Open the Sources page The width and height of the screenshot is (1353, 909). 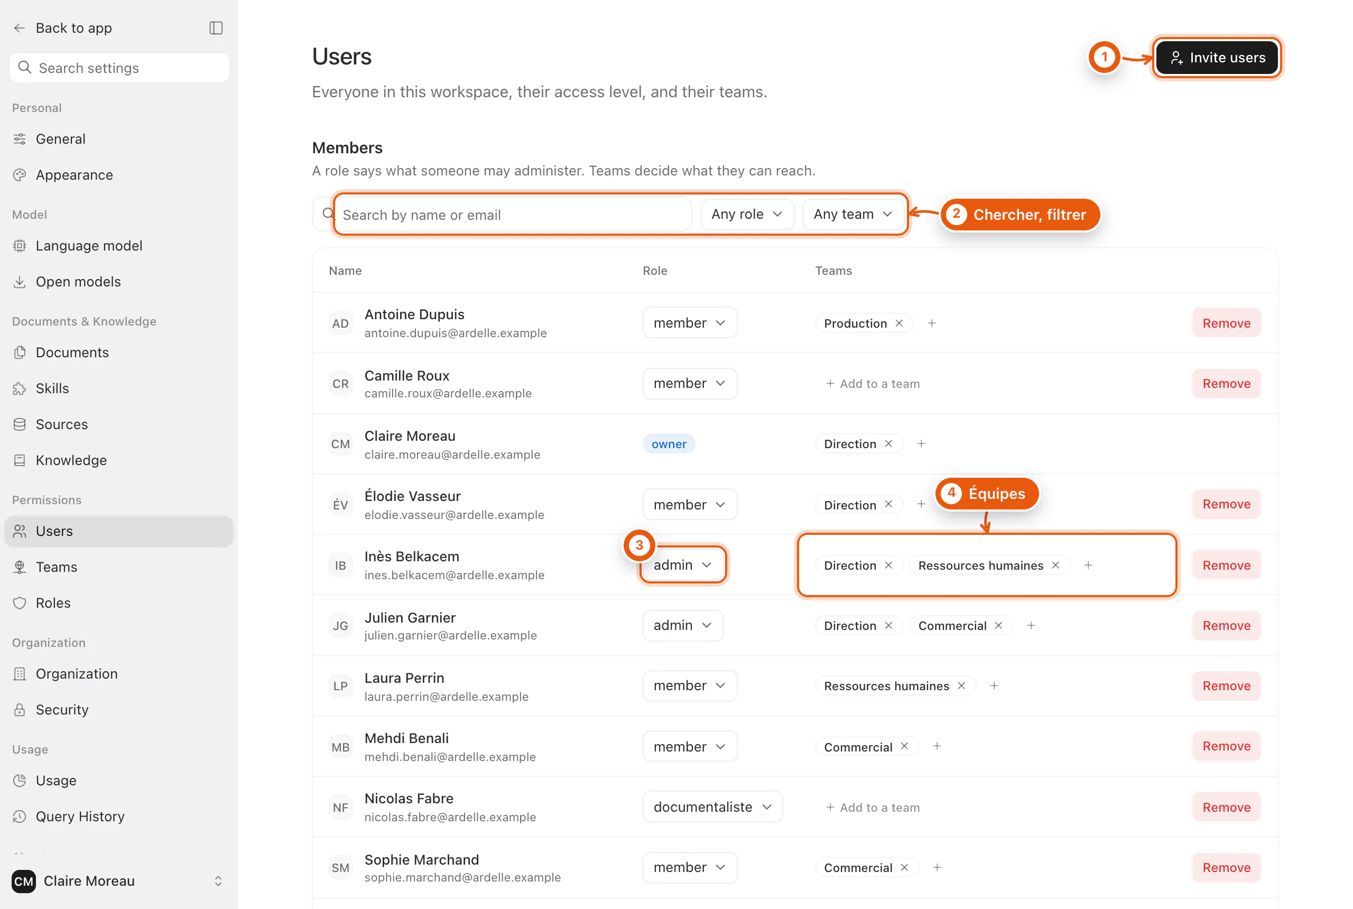(x=119, y=424)
